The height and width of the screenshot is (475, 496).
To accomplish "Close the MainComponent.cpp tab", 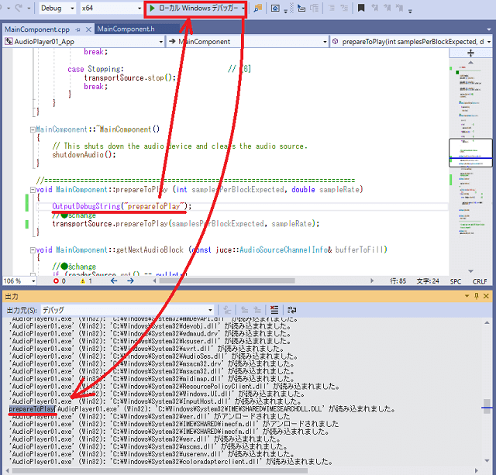I will (x=88, y=29).
